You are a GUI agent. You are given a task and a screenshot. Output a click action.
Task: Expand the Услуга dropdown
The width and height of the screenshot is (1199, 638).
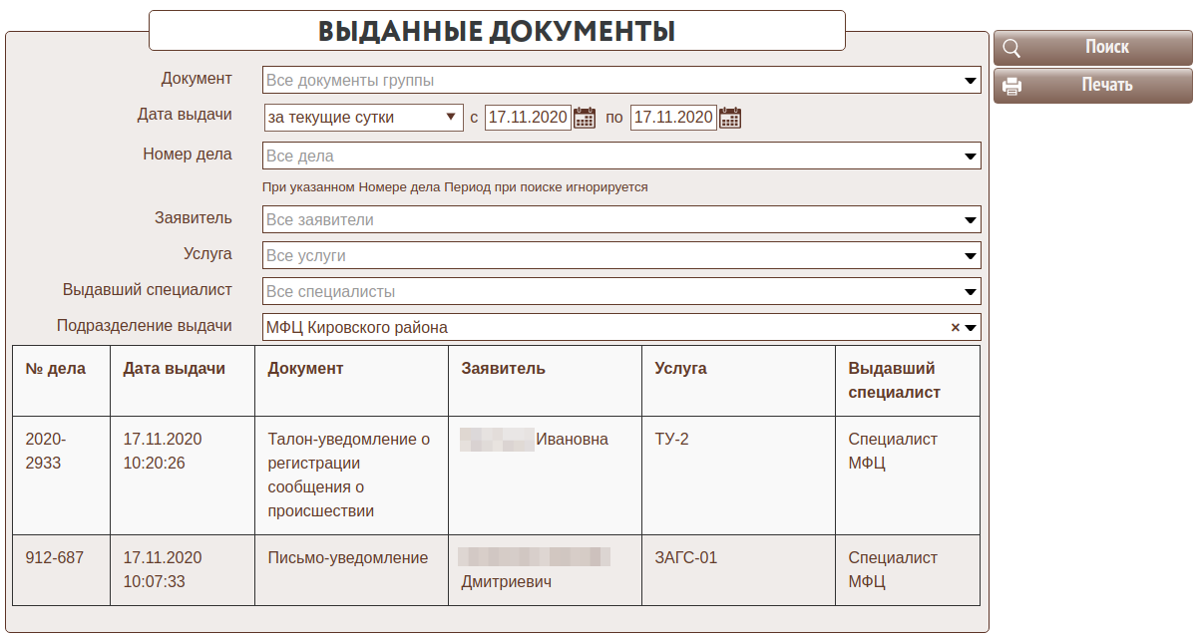(x=970, y=256)
